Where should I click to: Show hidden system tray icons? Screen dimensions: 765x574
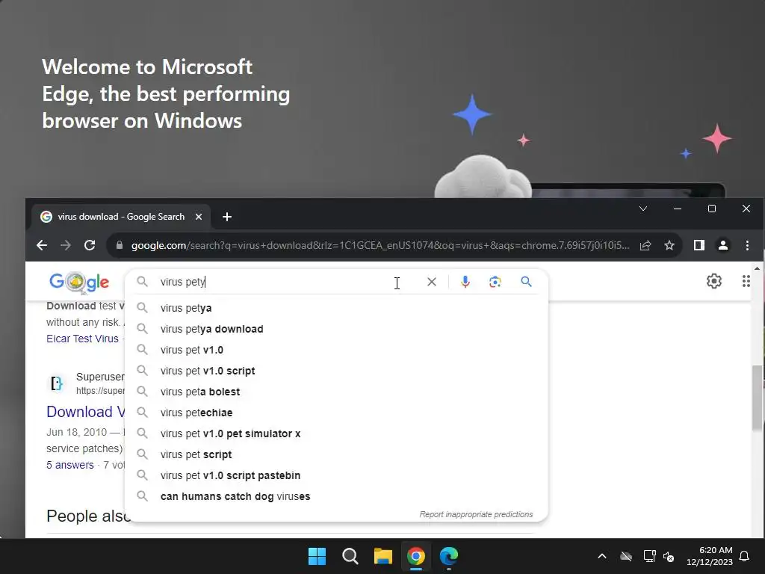pos(602,556)
